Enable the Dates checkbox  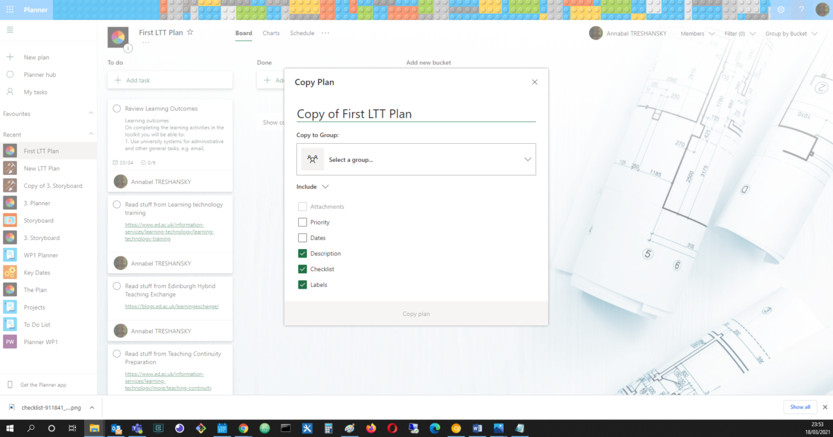pos(302,237)
